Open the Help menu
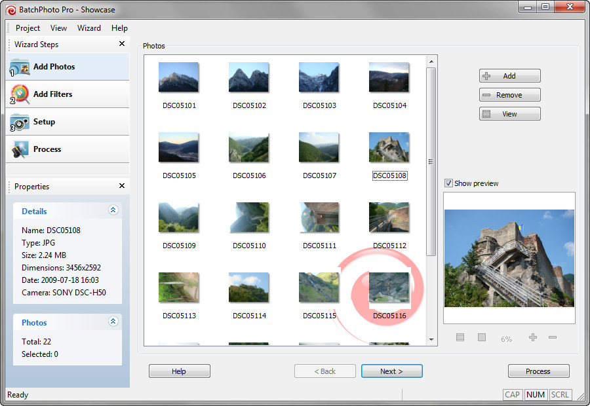The width and height of the screenshot is (590, 406). (120, 28)
